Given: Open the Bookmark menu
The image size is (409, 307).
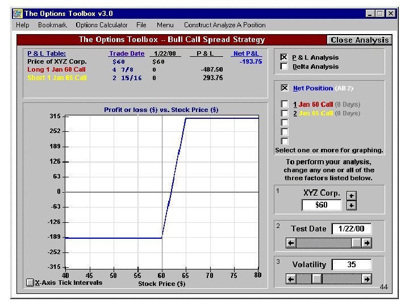Looking at the screenshot, I should tap(52, 25).
